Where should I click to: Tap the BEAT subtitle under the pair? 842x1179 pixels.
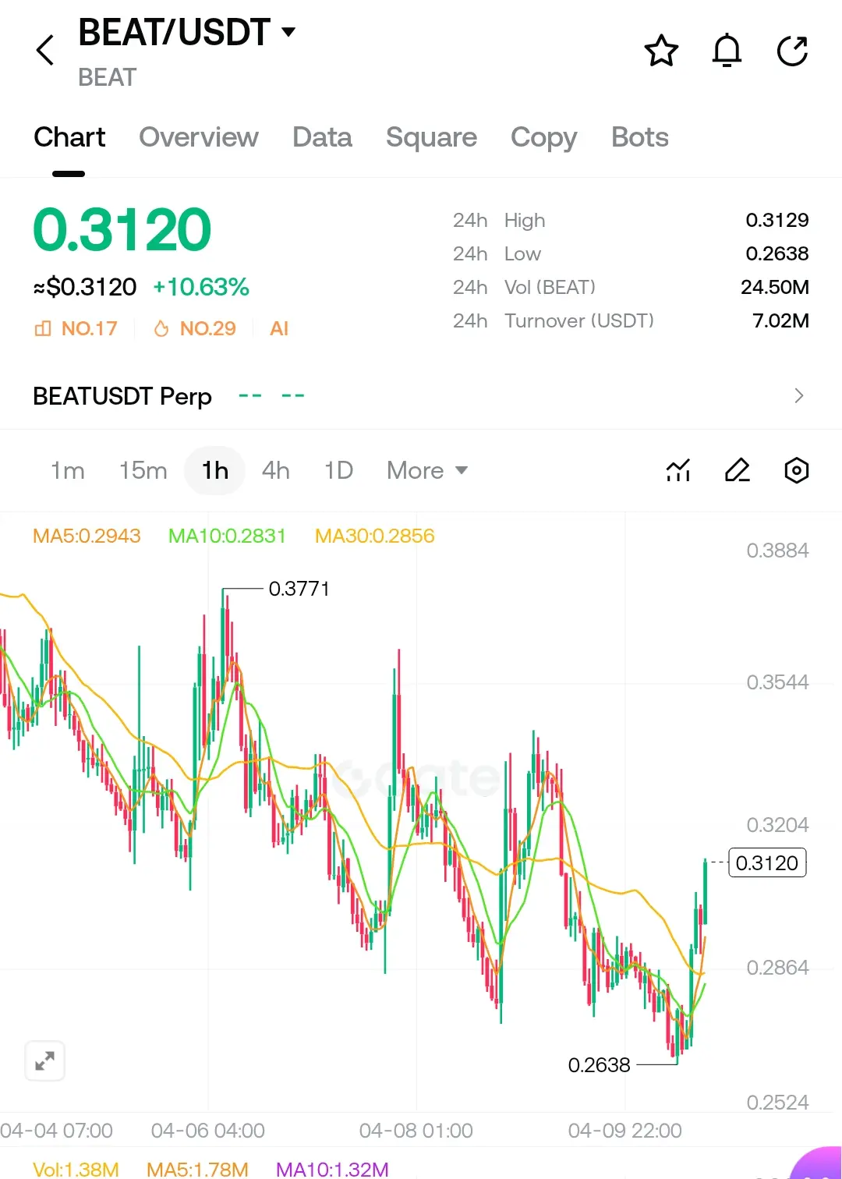pyautogui.click(x=107, y=77)
